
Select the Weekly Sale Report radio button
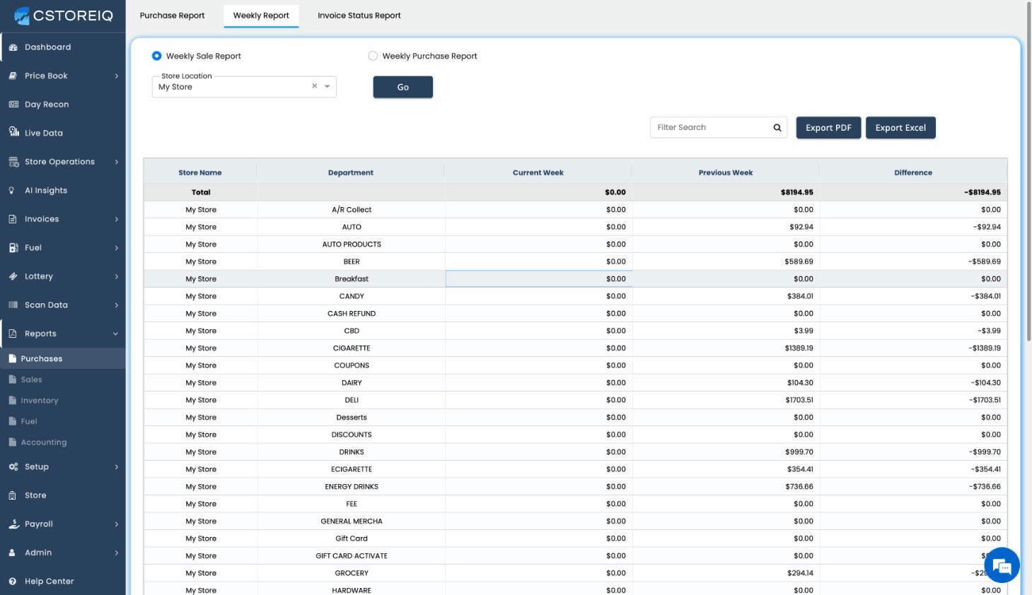(x=157, y=56)
